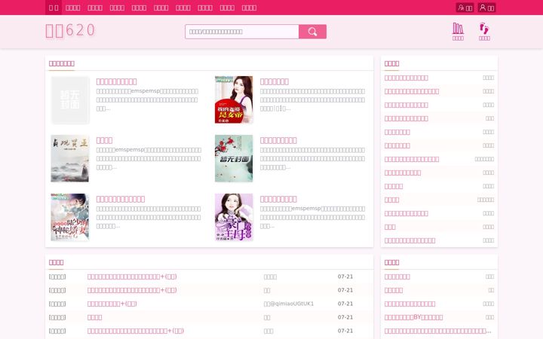Open the teal plum blossom placeholder cover
Viewport: 543px width, 339px height.
tap(234, 158)
